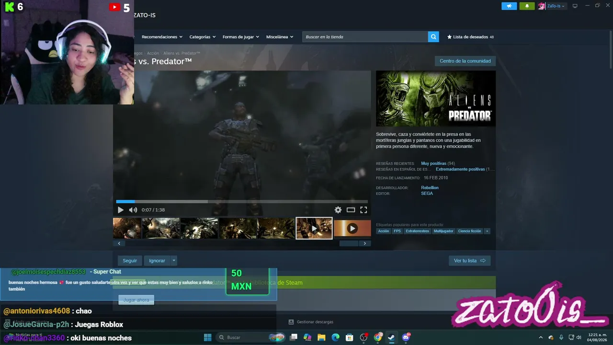Open Steam announcements megaphone button
Image resolution: width=613 pixels, height=345 pixels.
509,6
